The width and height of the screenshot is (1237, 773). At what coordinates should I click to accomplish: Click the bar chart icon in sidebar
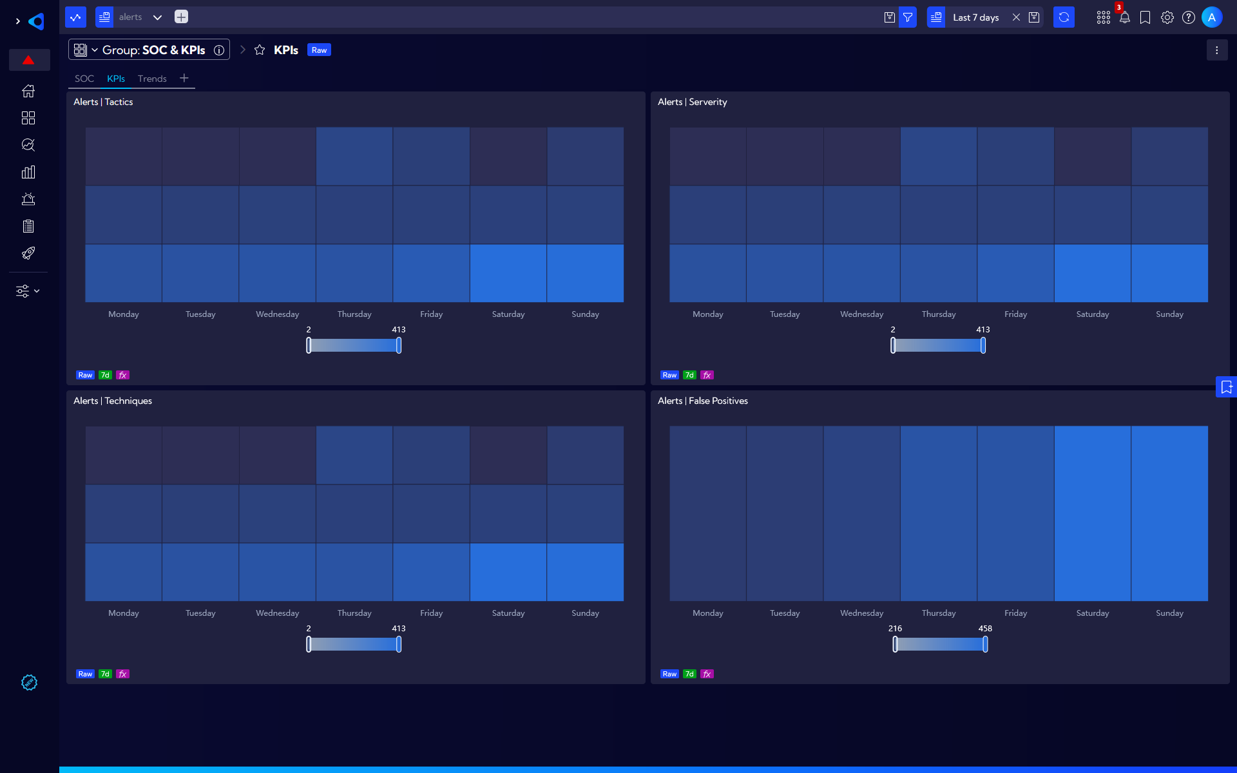pos(28,172)
